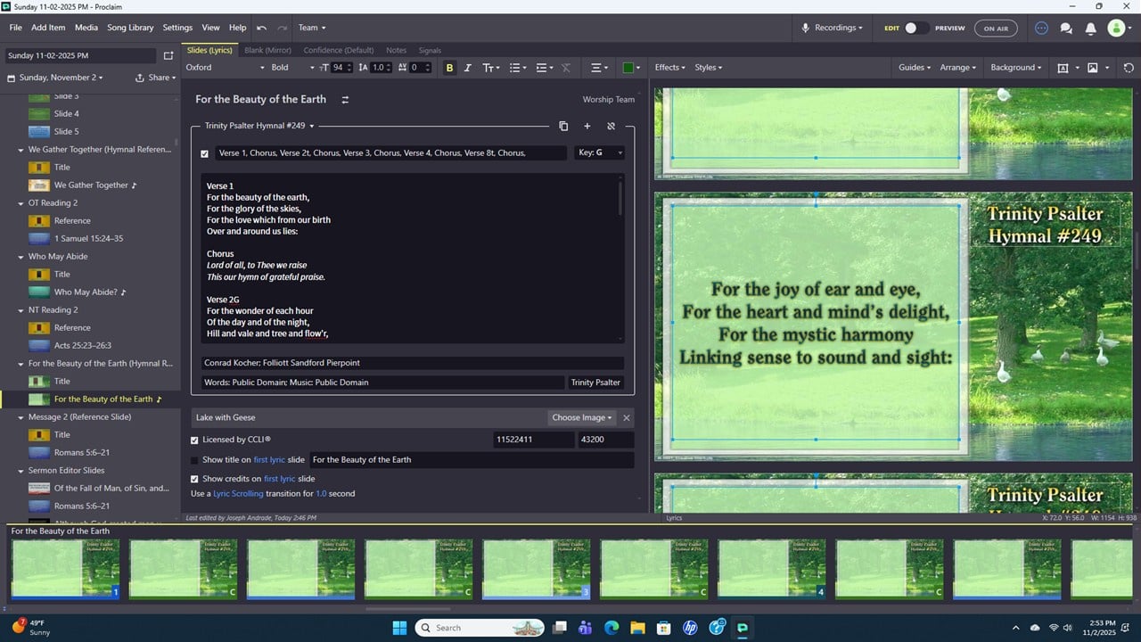Click the font size field showing 94

339,68
